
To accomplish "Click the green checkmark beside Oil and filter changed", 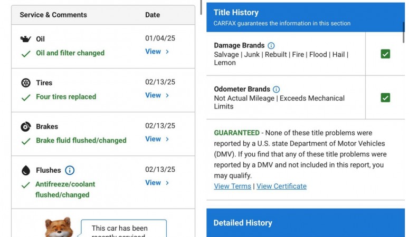I will click(x=25, y=54).
